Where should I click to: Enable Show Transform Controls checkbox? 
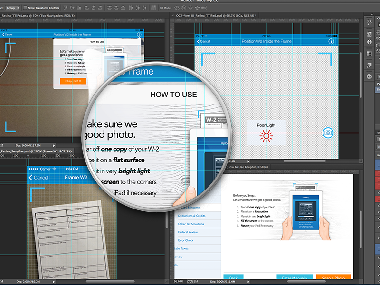[x=25, y=8]
